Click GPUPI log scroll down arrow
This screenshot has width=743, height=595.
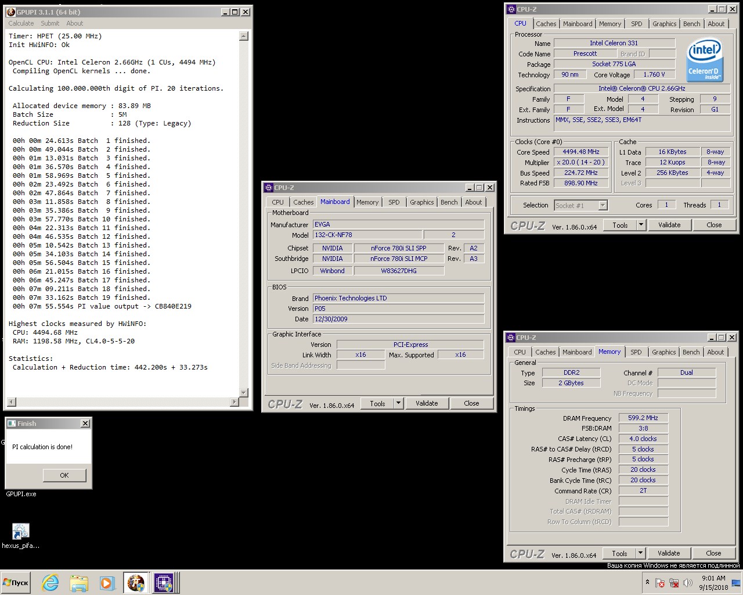click(x=244, y=393)
